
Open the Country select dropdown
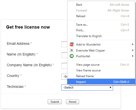coord(64,77)
